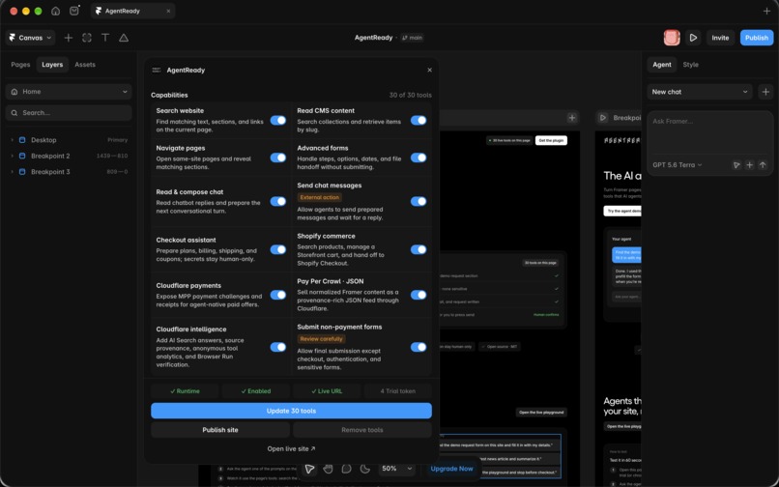This screenshot has height=487, width=779.
Task: Expand the Breakpoint 2 layer arrow
Action: (x=12, y=156)
